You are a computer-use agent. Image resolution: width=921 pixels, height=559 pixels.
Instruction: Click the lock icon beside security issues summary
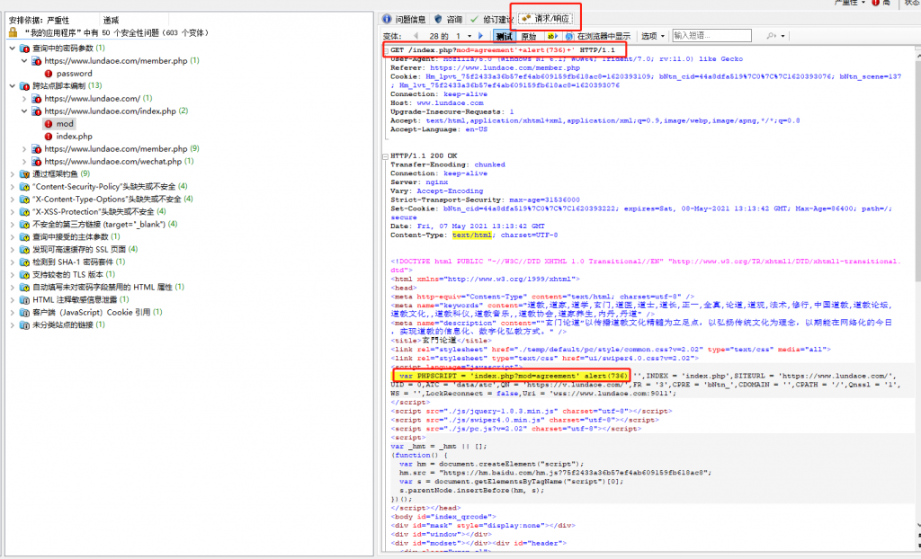(13, 32)
